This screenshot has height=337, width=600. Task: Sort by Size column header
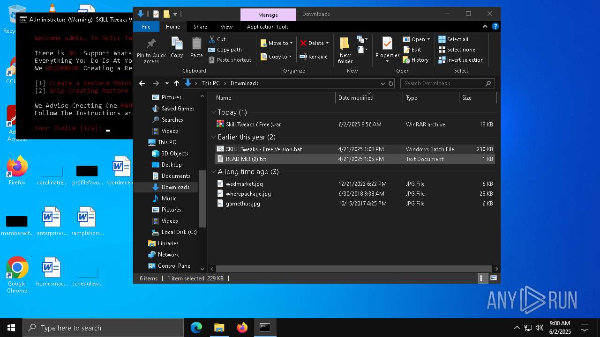pyautogui.click(x=477, y=98)
